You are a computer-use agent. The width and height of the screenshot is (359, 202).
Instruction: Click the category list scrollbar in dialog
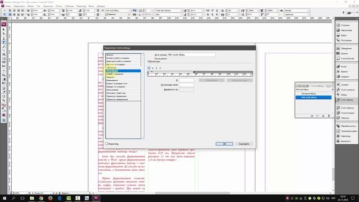143,96
